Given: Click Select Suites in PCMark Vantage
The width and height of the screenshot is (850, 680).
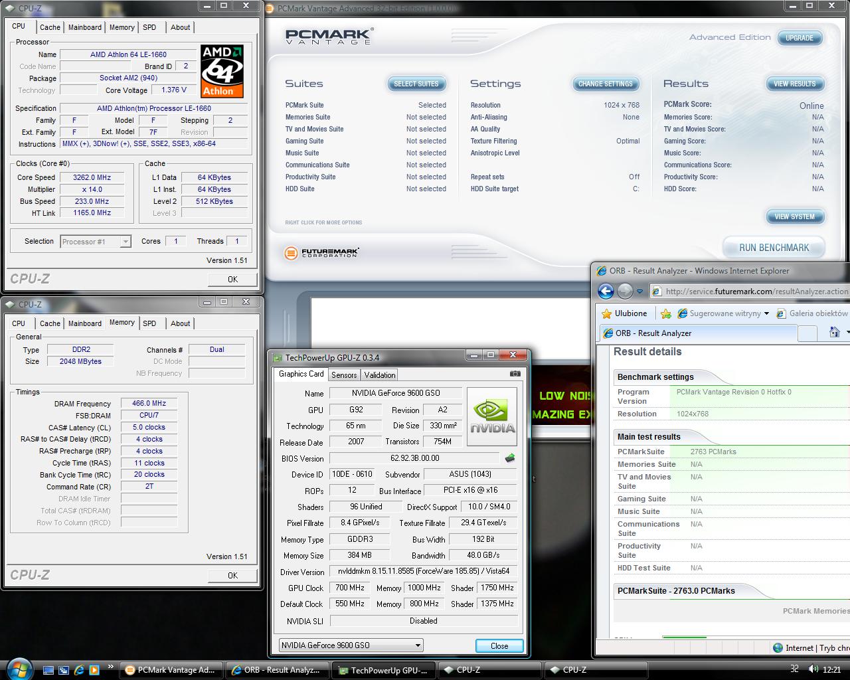Looking at the screenshot, I should pos(416,84).
